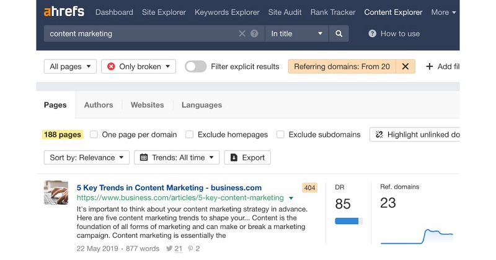
Task: Open the business.com article URL
Action: point(180,197)
